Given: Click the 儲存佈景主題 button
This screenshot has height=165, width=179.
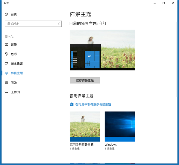Looking at the screenshot, I should (85, 80).
